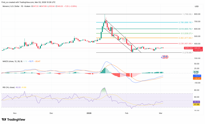Click the 25.00 MACD axis label
205x124 pixels.
pos(197,69)
